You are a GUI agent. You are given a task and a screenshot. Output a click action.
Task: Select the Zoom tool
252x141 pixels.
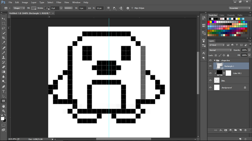pos(4,111)
